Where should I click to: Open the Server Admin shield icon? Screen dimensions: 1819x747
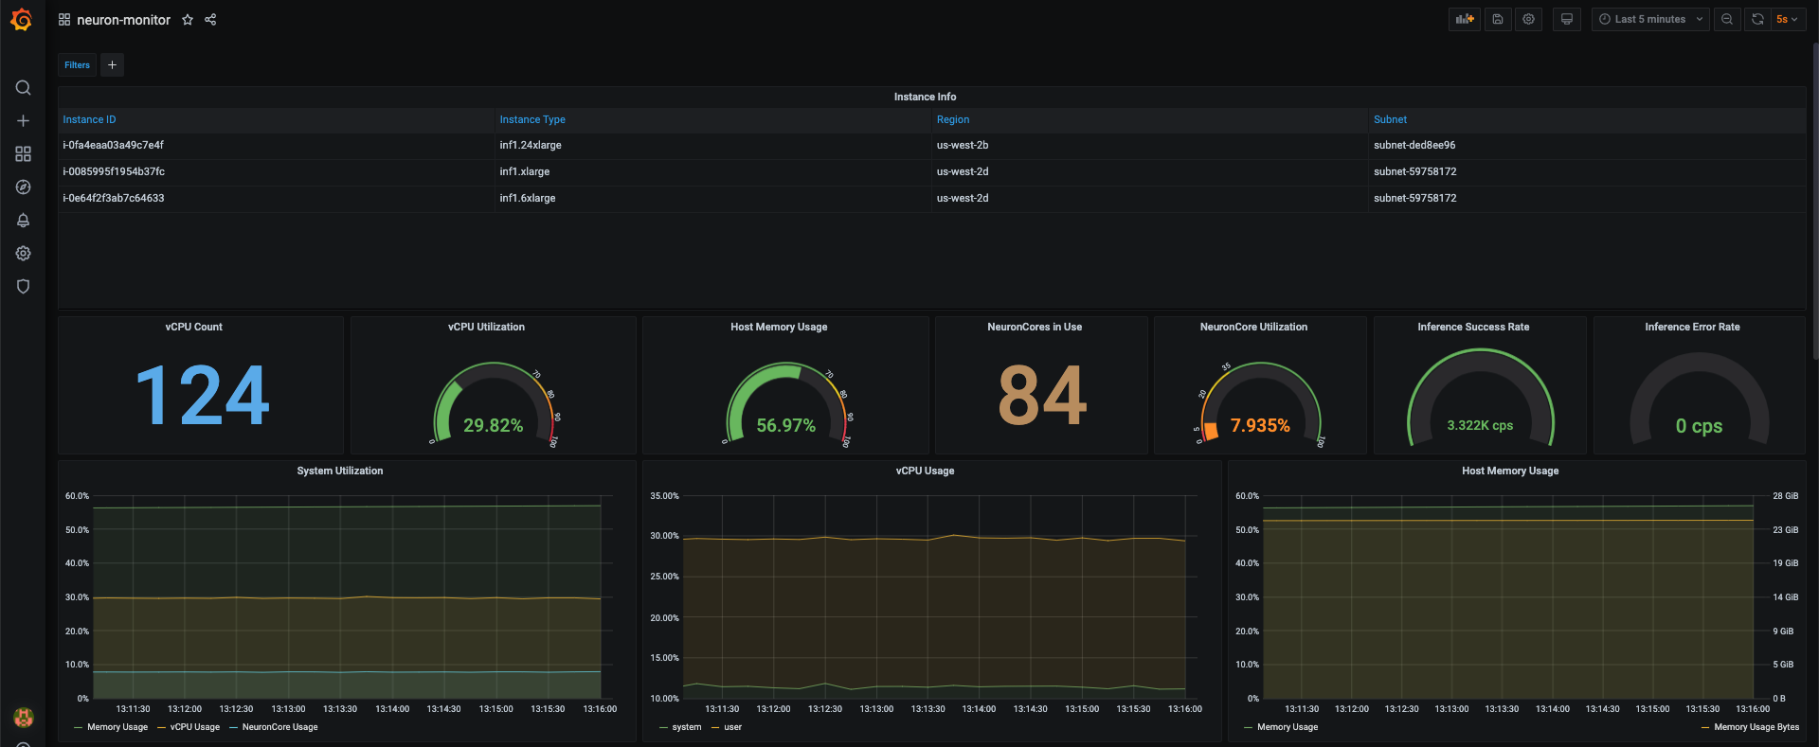tap(24, 287)
